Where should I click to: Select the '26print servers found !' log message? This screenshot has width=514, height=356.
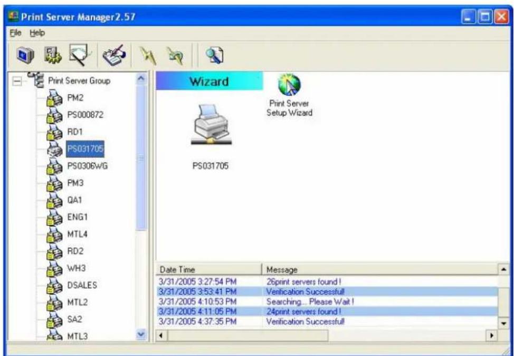click(303, 282)
